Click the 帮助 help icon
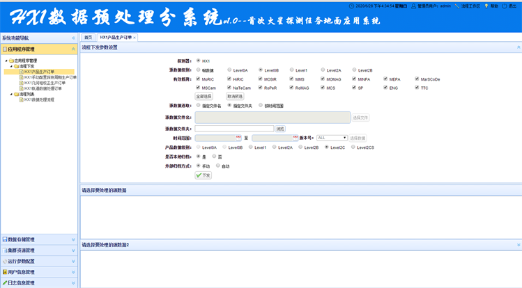 [486, 6]
